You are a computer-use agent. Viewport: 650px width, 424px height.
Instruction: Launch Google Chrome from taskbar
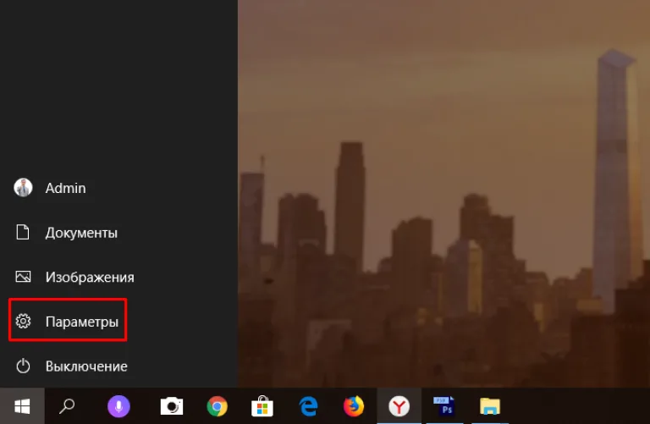pyautogui.click(x=217, y=406)
